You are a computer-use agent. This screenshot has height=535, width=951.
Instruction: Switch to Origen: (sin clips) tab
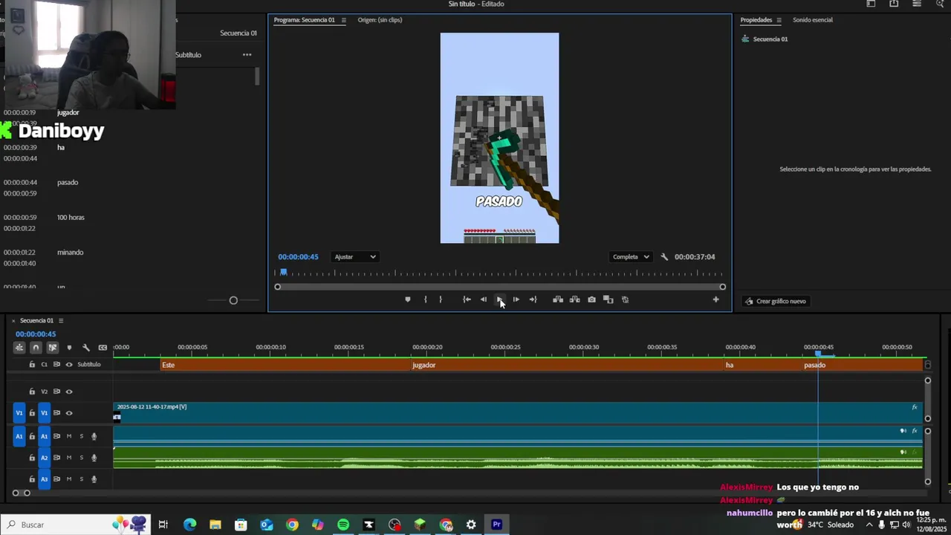tap(380, 20)
